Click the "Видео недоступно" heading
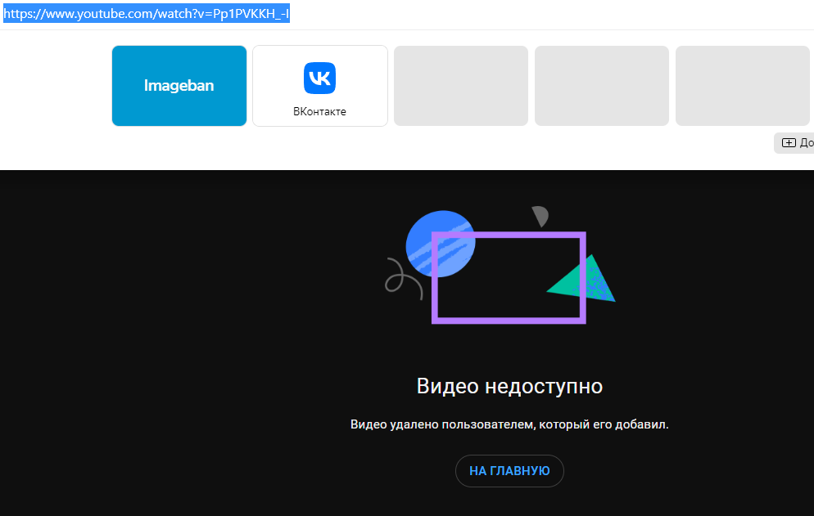This screenshot has height=516, width=814. pyautogui.click(x=509, y=386)
